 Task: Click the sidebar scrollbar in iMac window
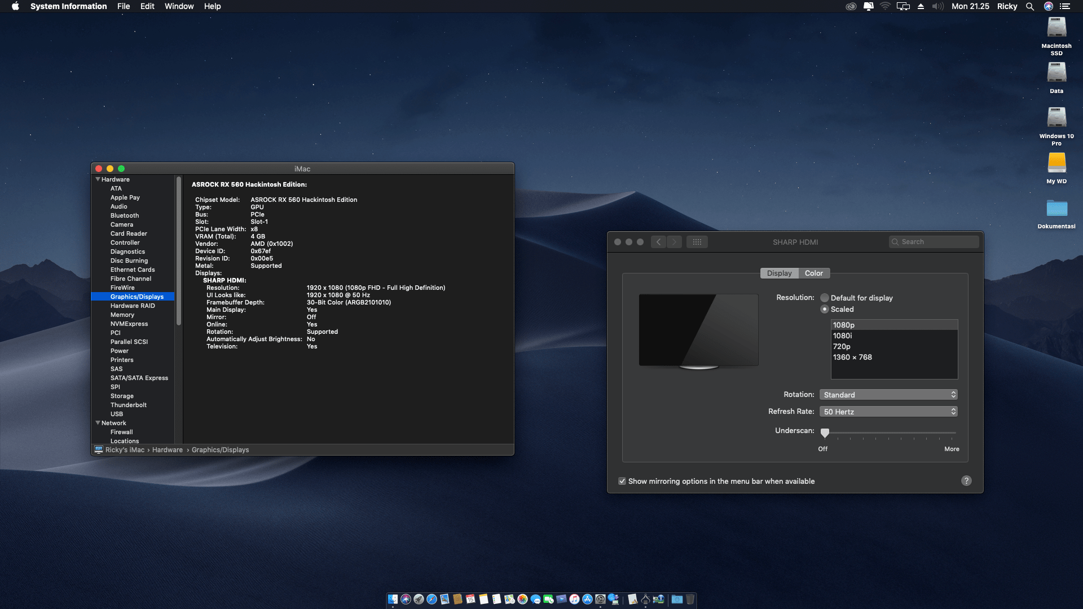click(x=179, y=251)
